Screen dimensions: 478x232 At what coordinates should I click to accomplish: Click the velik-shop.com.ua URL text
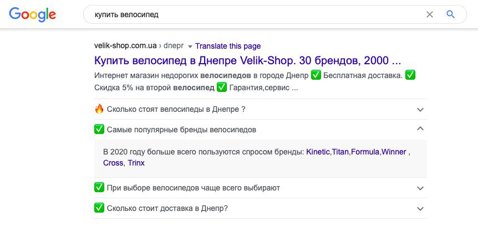pos(125,46)
